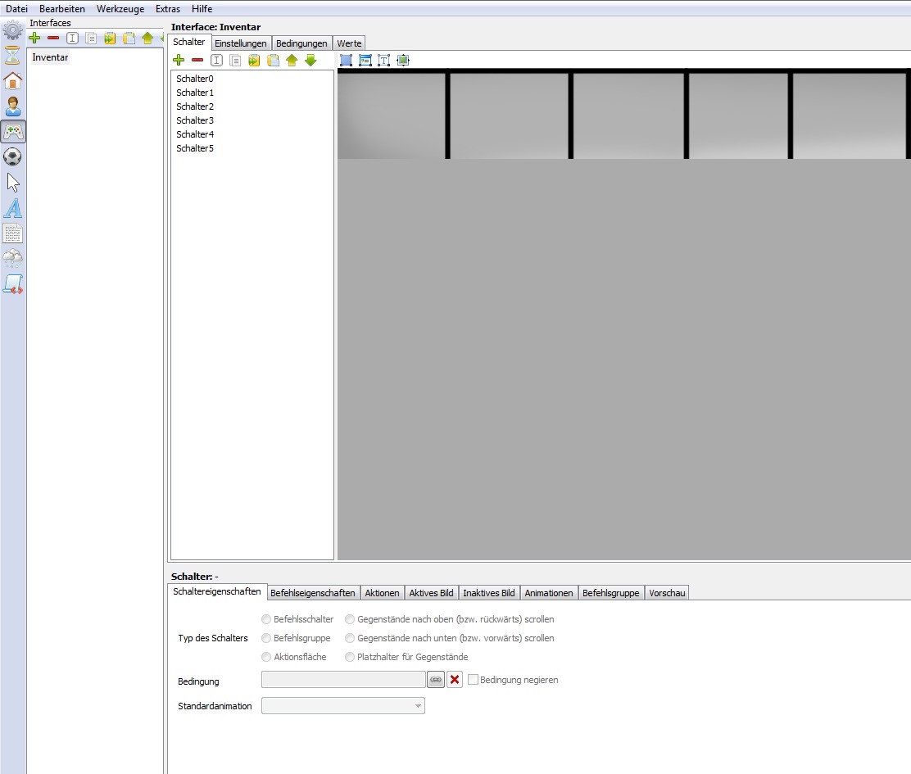Open Items section via soccer ball icon
Image resolution: width=911 pixels, height=774 pixels.
[x=13, y=156]
